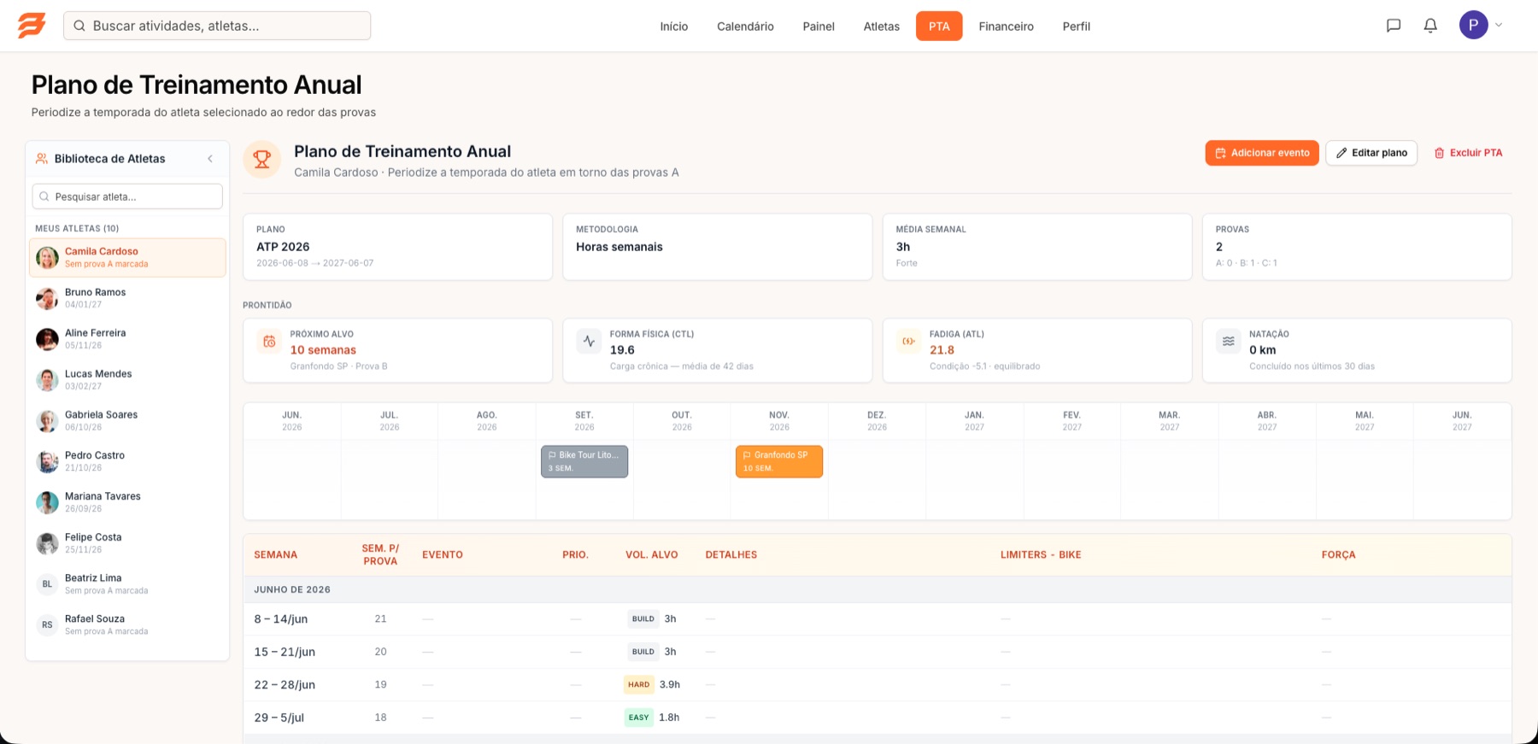Select athlete Pedro Castro
The width and height of the screenshot is (1538, 744).
[127, 461]
